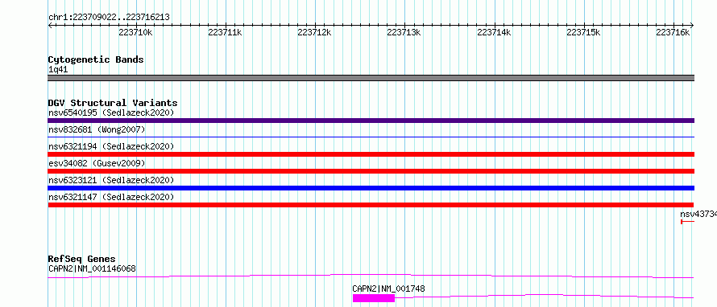Click the blue nsv6323121 variant bar
The height and width of the screenshot is (307, 717).
pyautogui.click(x=371, y=188)
